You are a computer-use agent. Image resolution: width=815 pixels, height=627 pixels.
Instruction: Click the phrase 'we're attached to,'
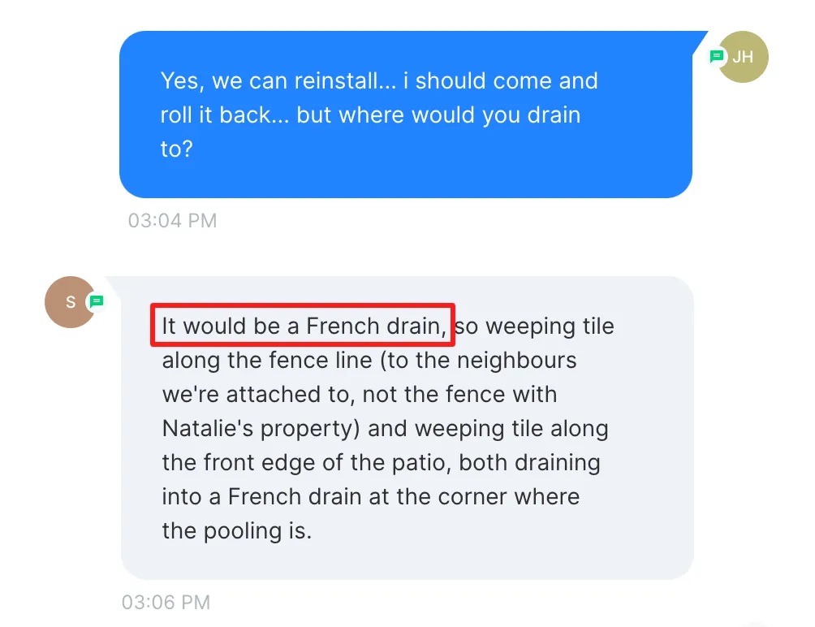tap(259, 395)
